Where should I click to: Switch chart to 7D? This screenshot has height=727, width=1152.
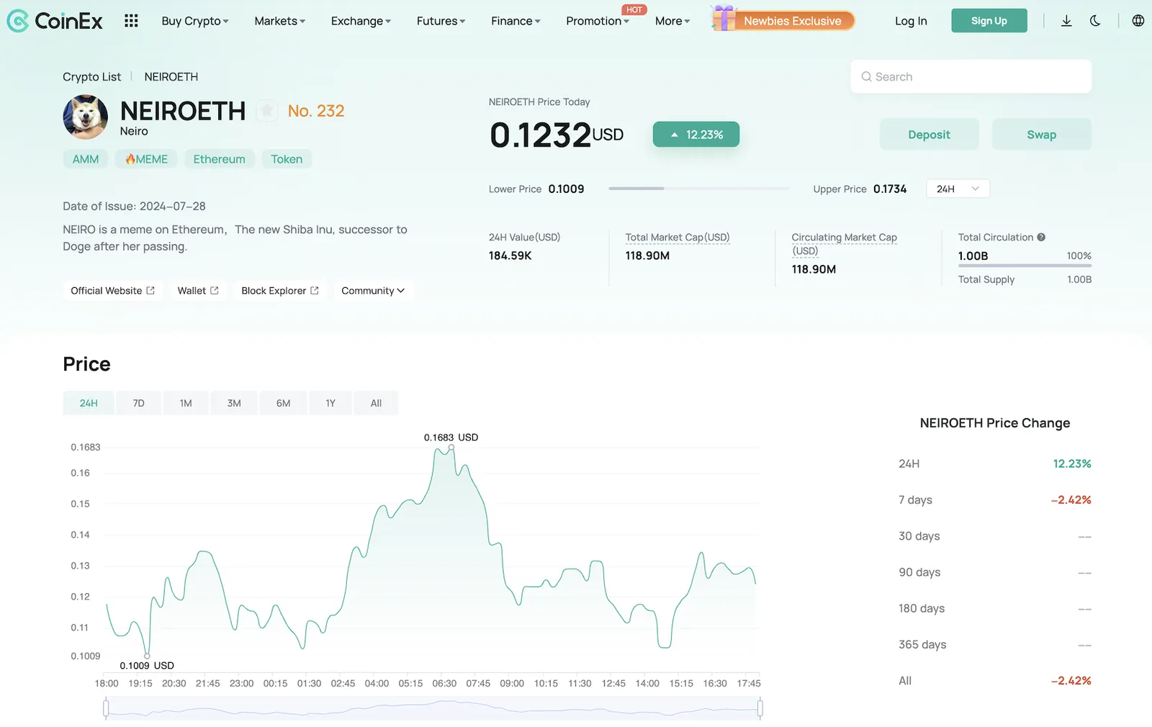point(138,403)
